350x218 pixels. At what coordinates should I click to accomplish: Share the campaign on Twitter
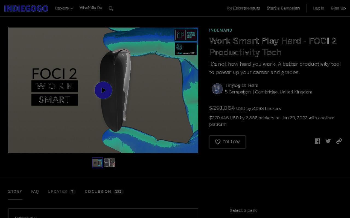(328, 141)
